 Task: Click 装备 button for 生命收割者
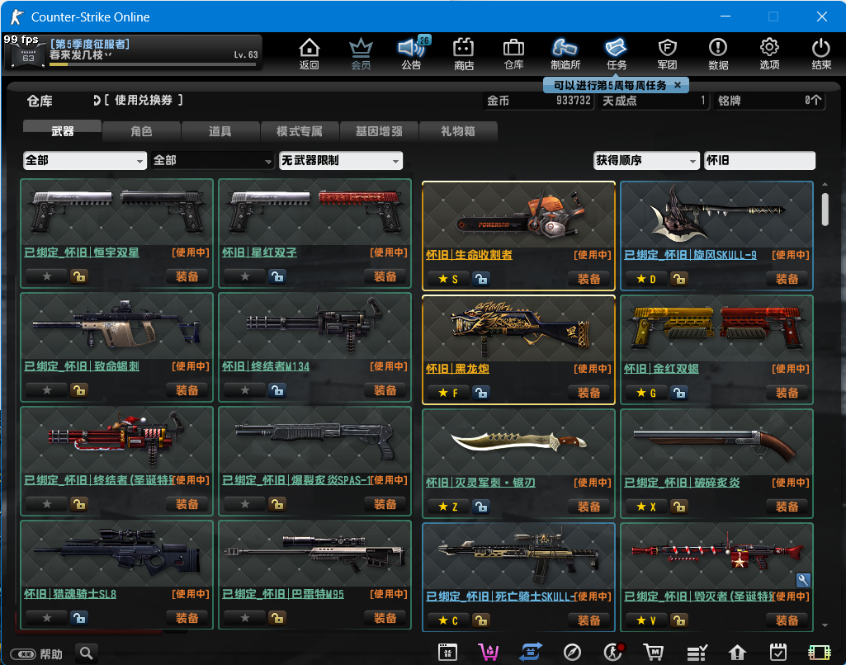[x=588, y=279]
